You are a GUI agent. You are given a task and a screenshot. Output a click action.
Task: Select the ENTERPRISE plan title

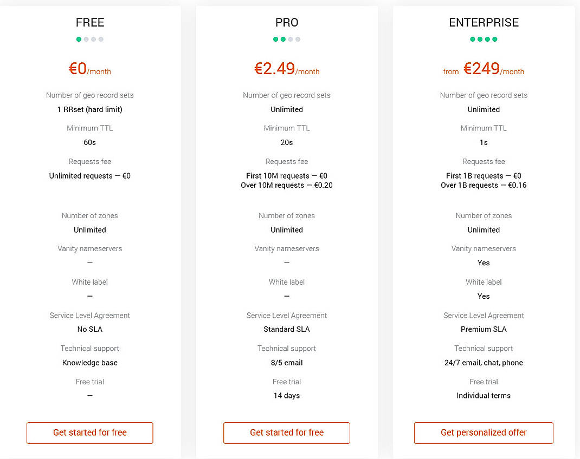pos(484,23)
